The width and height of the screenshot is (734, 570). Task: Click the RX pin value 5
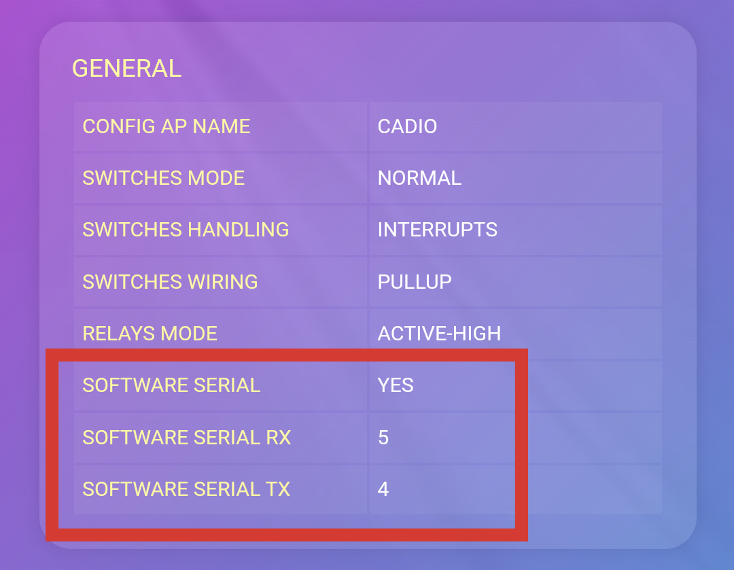pos(383,437)
